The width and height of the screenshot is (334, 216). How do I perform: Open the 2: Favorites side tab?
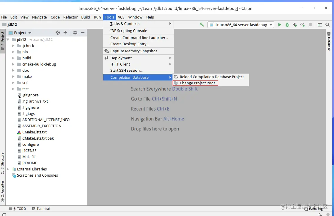[x=3, y=191]
